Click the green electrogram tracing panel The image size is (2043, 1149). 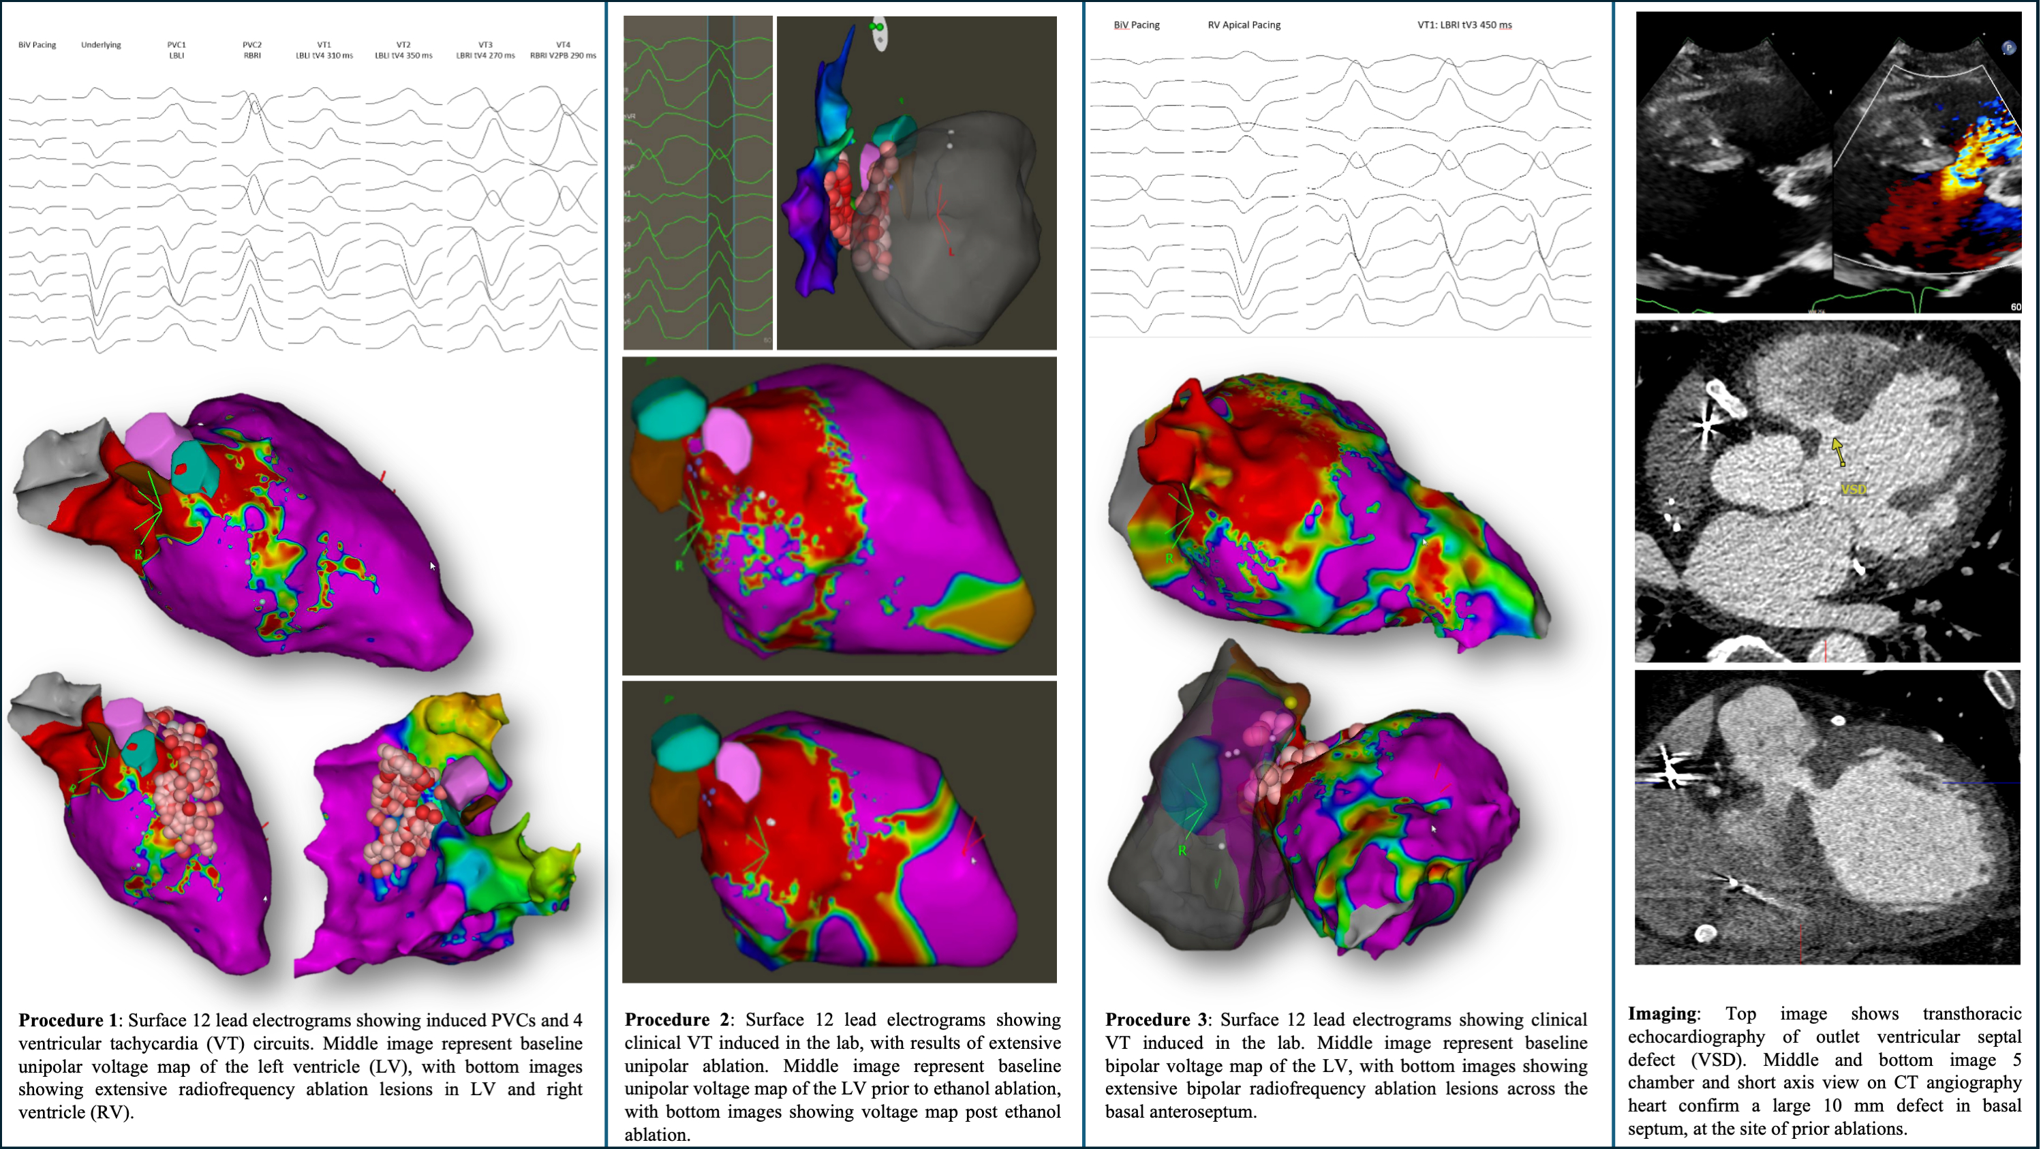(697, 183)
